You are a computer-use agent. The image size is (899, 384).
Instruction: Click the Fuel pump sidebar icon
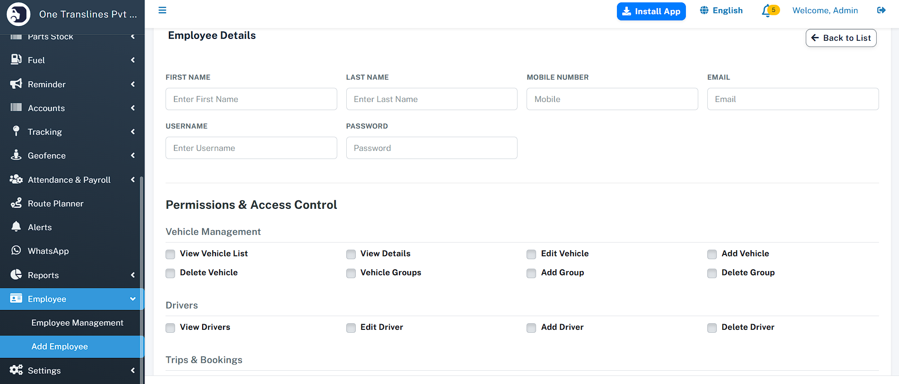[x=16, y=60]
